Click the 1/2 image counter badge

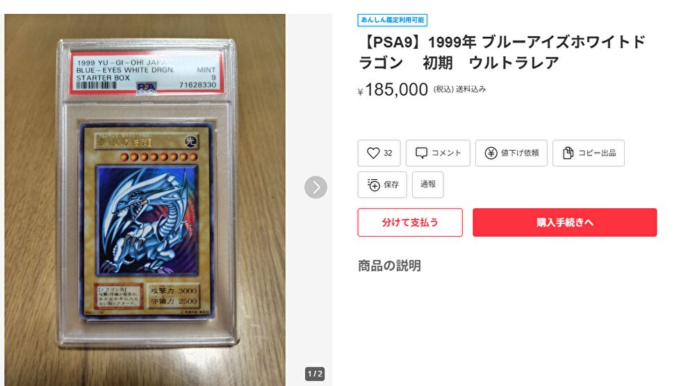tap(315, 374)
